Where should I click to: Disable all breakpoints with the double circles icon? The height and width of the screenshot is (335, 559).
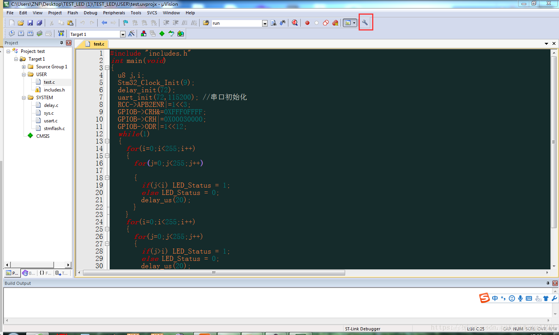[326, 23]
